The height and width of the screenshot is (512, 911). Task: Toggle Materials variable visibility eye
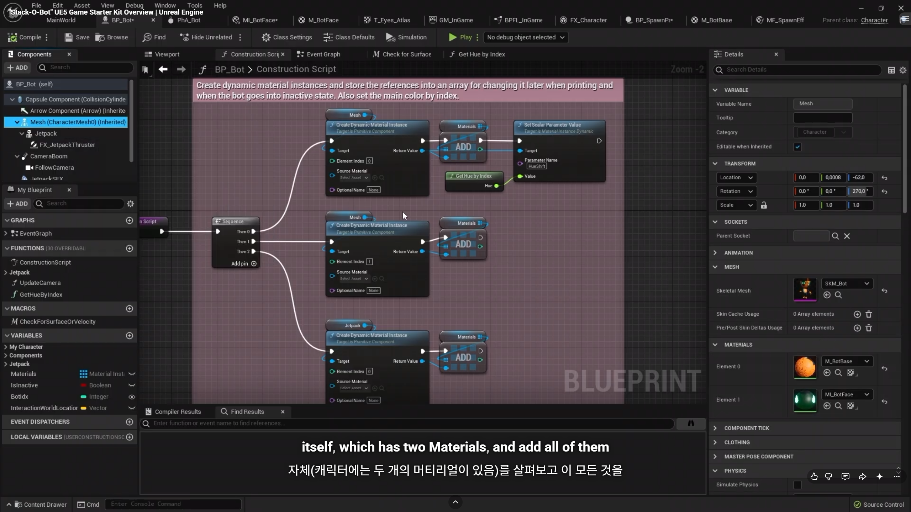click(x=132, y=374)
